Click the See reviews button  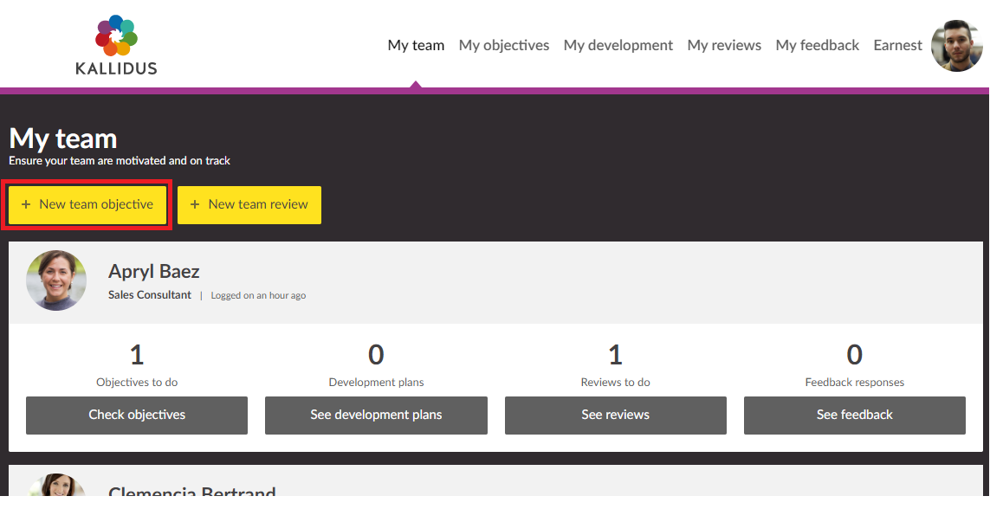[x=615, y=415]
